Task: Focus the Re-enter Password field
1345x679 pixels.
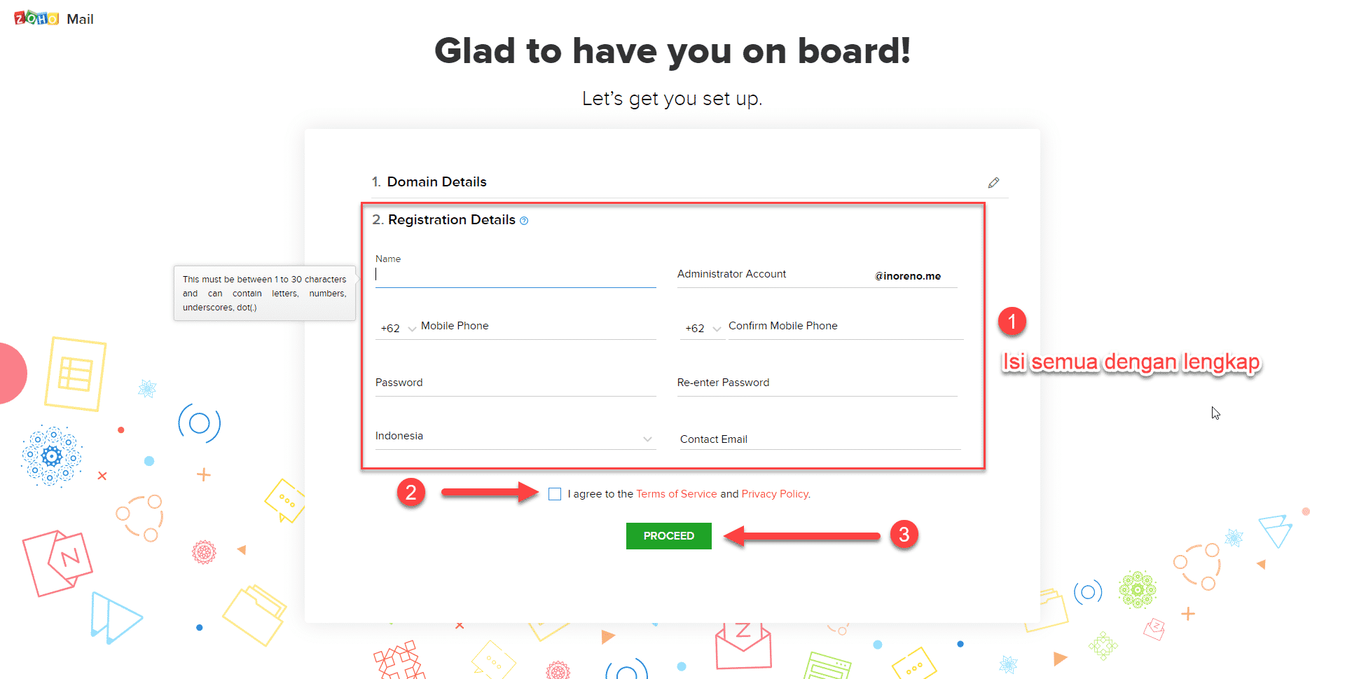Action: point(817,383)
